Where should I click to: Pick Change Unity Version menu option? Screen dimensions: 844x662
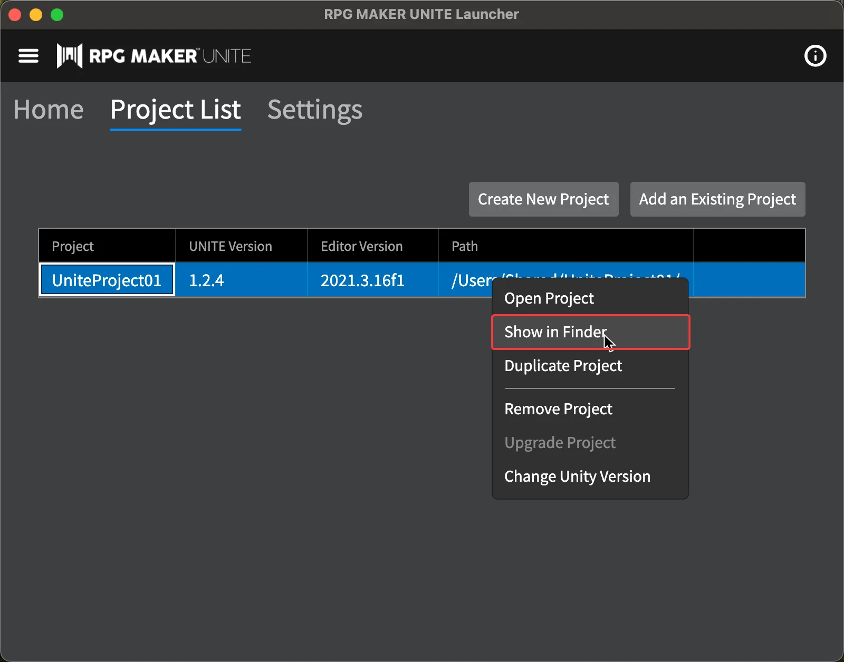point(577,476)
